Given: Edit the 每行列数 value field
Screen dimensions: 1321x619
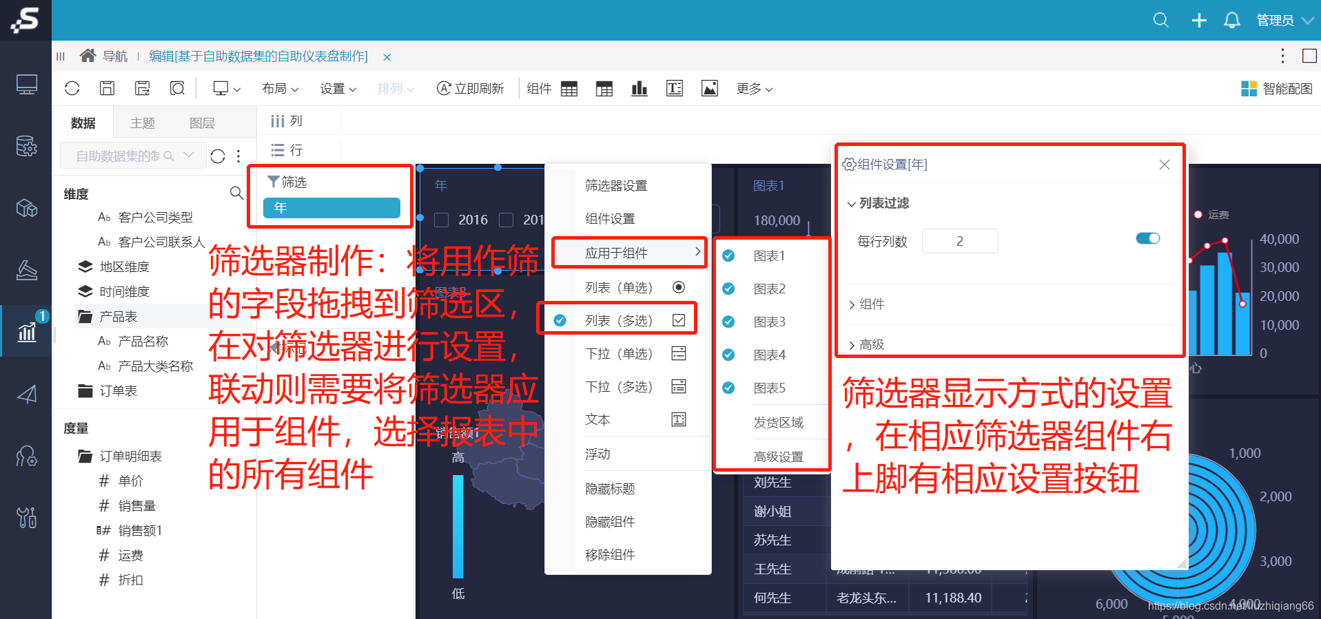Looking at the screenshot, I should (960, 241).
